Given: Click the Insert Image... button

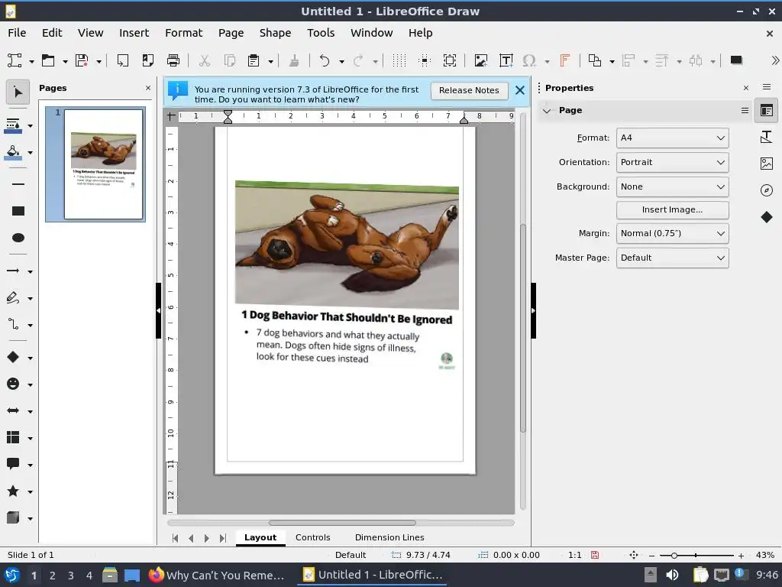Looking at the screenshot, I should pyautogui.click(x=672, y=209).
